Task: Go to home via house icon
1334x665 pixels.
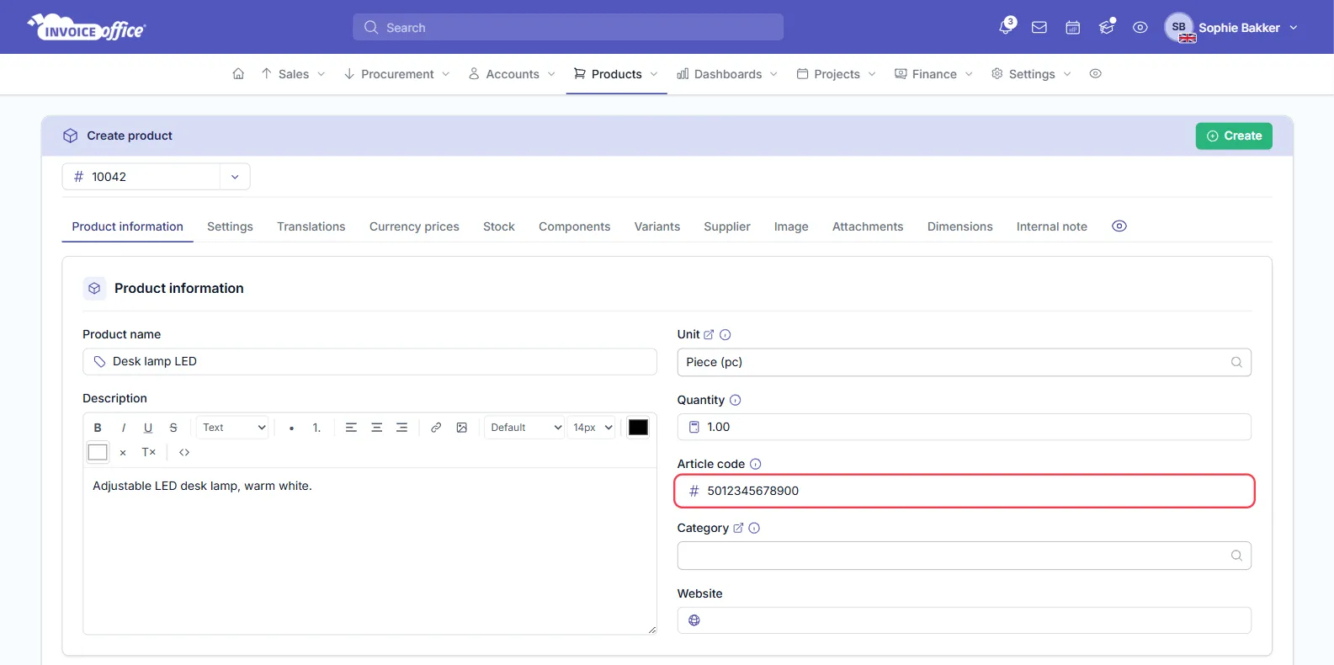Action: [238, 74]
